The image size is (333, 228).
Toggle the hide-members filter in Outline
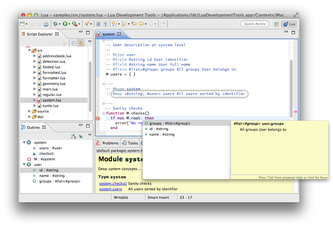coord(81,136)
